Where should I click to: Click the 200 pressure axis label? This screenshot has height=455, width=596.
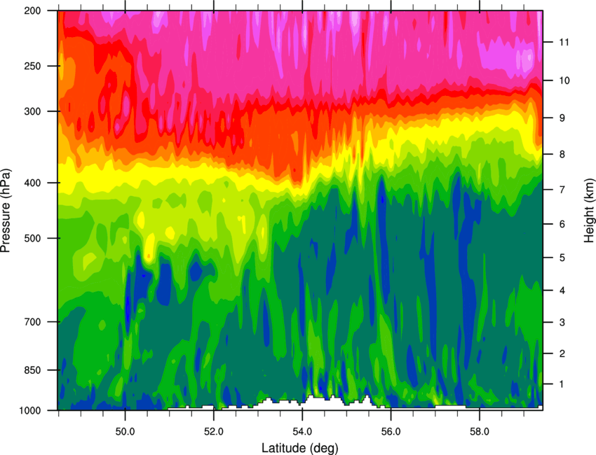pyautogui.click(x=32, y=10)
